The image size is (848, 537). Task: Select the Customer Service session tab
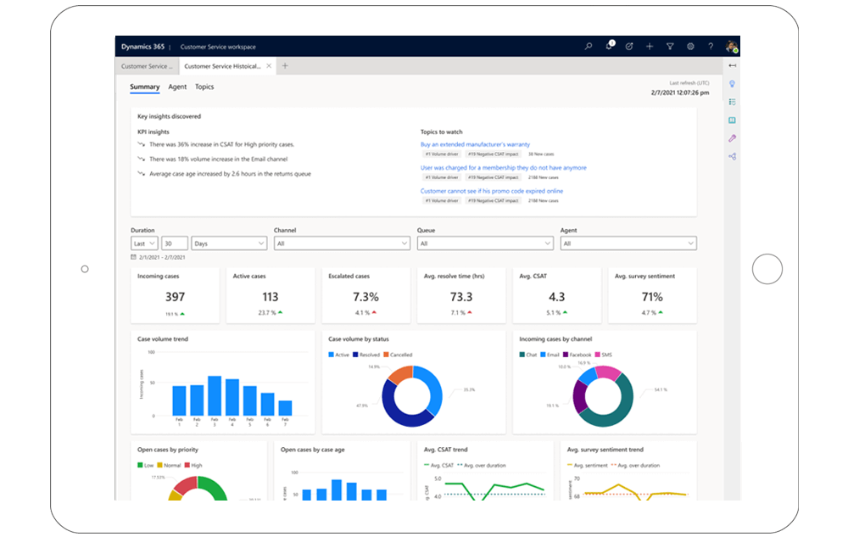point(147,66)
